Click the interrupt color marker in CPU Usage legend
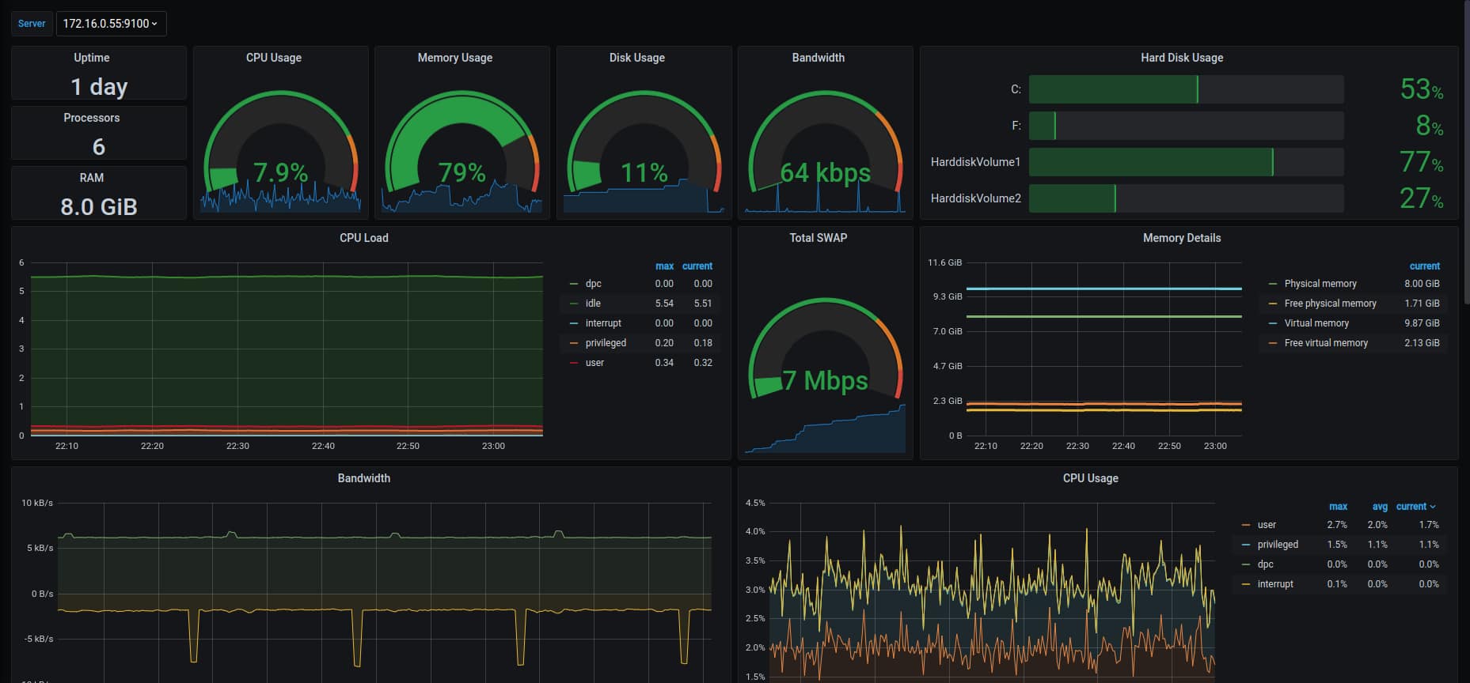Image resolution: width=1470 pixels, height=683 pixels. pos(1246,584)
